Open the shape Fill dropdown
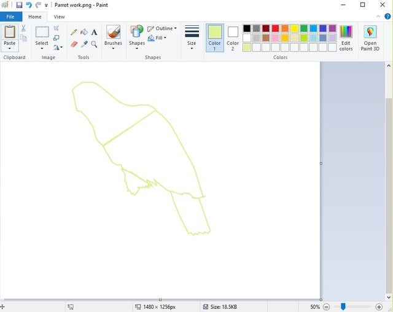The height and width of the screenshot is (312, 393). [x=157, y=38]
